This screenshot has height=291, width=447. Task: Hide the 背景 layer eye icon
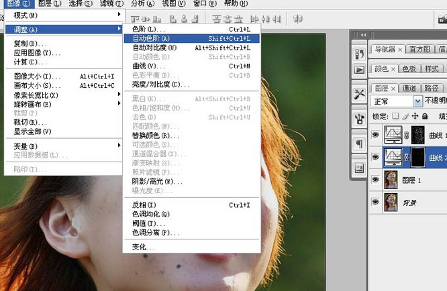click(x=375, y=201)
